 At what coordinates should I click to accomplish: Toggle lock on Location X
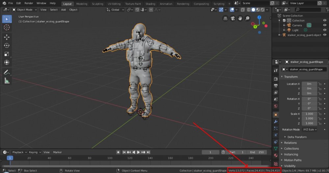click(x=319, y=84)
